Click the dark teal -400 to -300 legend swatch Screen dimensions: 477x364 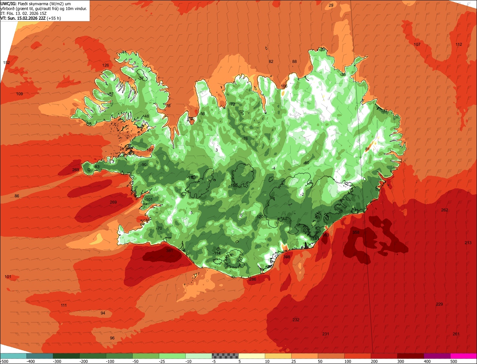(x=40, y=356)
